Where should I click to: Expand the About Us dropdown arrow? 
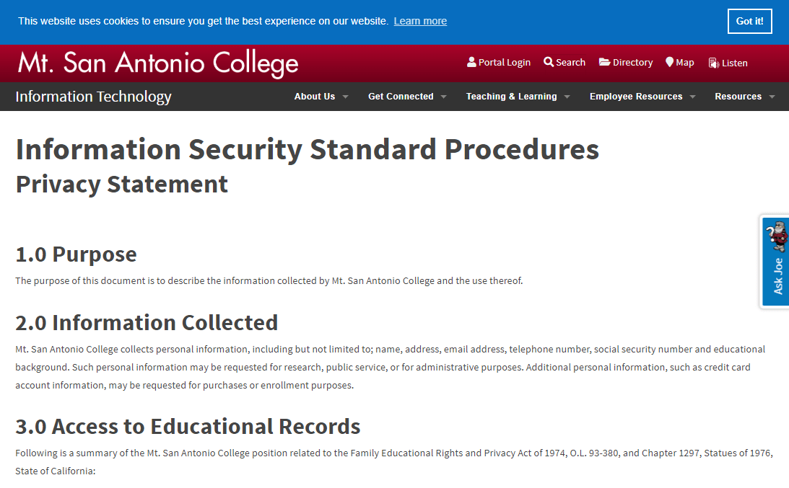tap(346, 96)
